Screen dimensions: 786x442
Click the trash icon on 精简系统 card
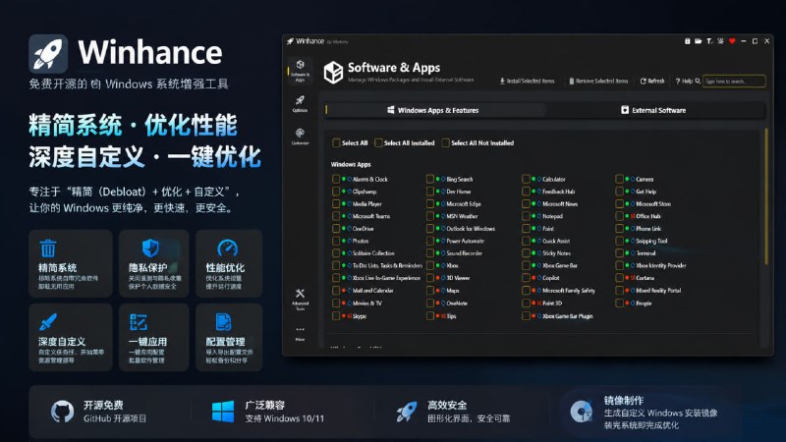[x=48, y=249]
